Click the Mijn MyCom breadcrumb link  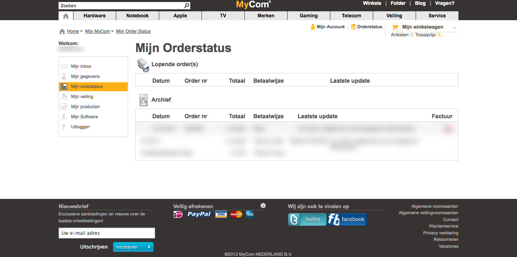click(97, 31)
